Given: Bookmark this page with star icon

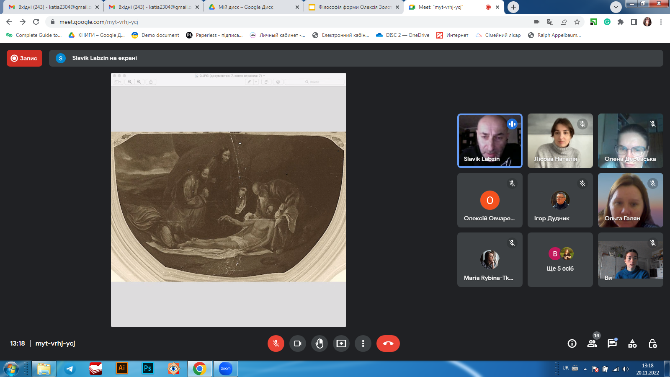Looking at the screenshot, I should tap(577, 22).
